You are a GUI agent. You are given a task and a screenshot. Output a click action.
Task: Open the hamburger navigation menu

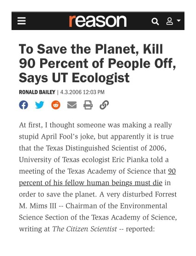(x=22, y=21)
